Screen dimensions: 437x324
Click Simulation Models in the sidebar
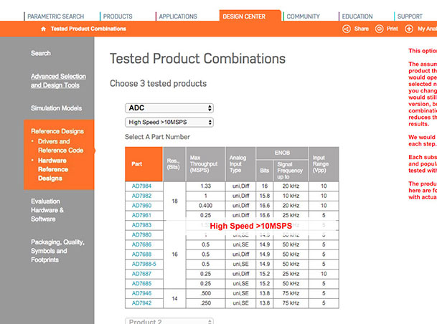tap(56, 108)
